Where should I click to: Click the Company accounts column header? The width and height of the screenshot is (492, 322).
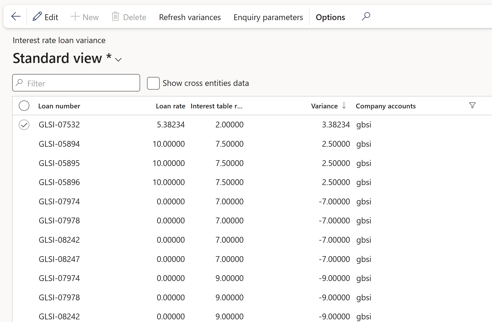[386, 106]
